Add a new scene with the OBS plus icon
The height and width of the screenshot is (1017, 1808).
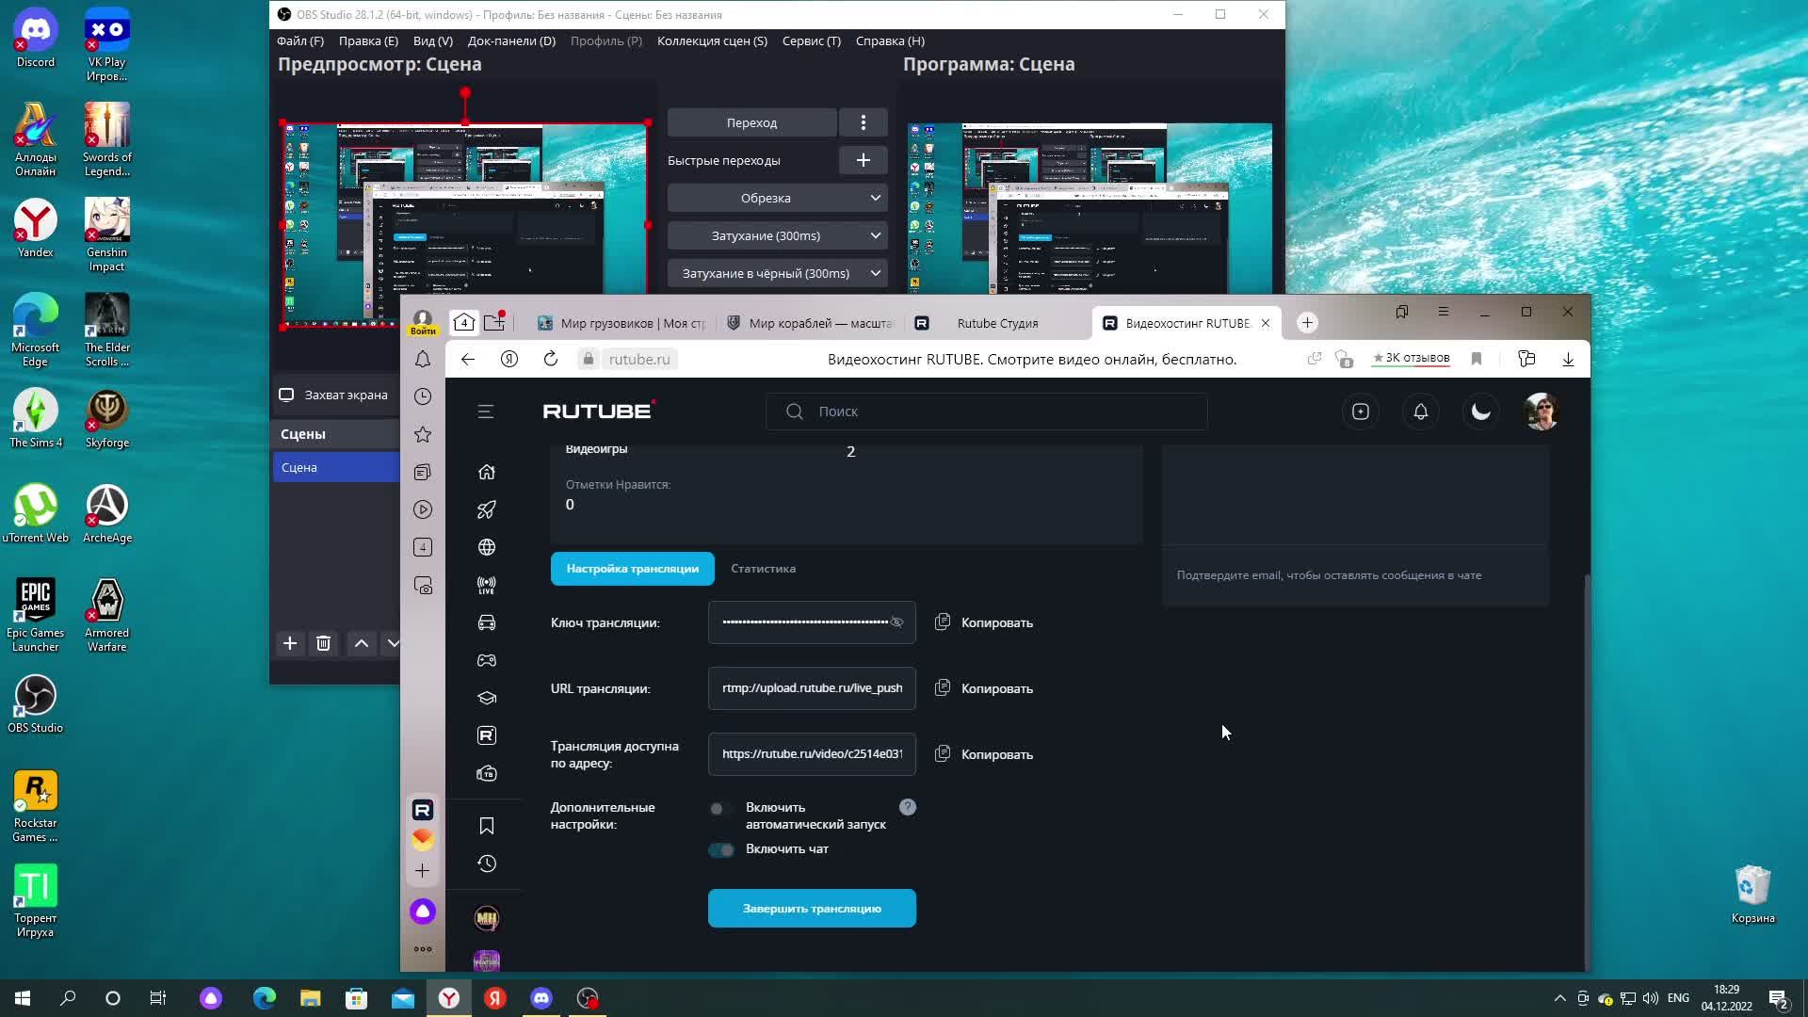pyautogui.click(x=290, y=643)
